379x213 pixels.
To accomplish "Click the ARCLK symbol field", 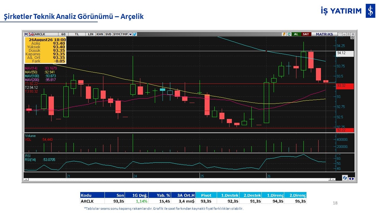I will pos(46,34).
